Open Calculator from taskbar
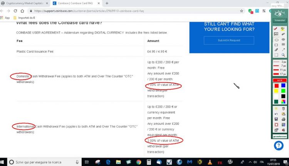The height and width of the screenshot is (166, 289). point(149,162)
